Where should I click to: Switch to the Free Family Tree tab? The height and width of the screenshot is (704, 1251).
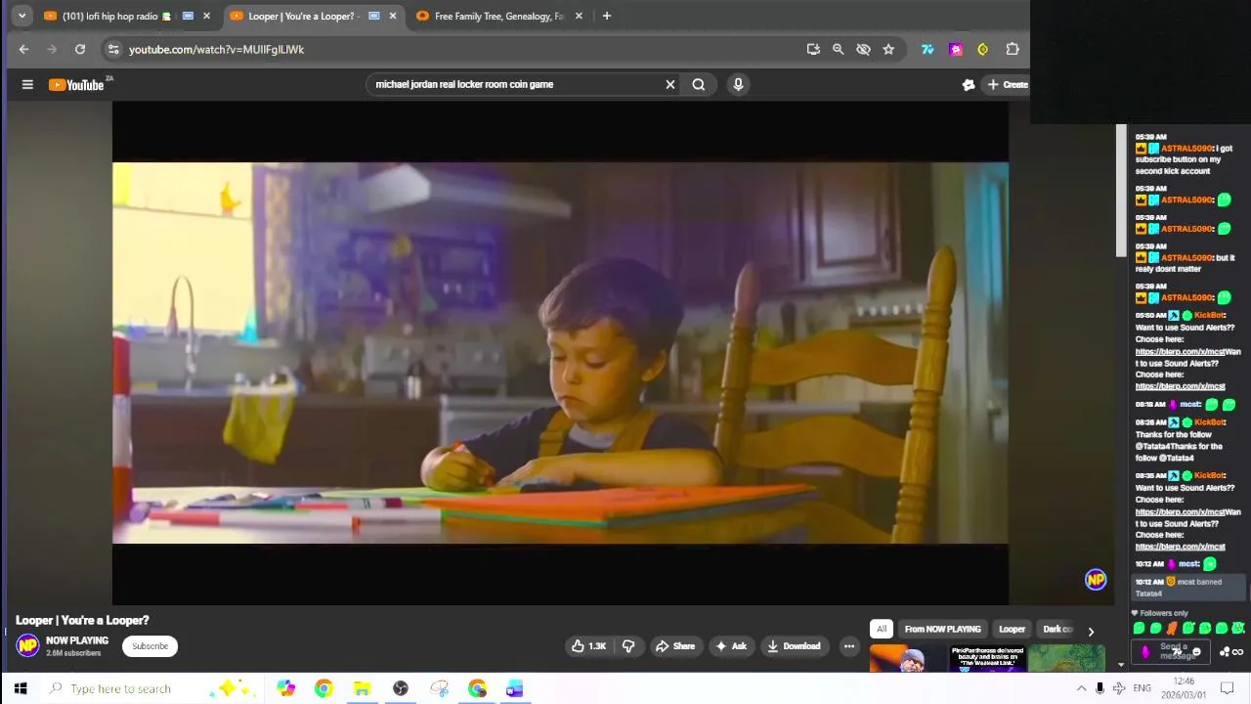click(498, 16)
